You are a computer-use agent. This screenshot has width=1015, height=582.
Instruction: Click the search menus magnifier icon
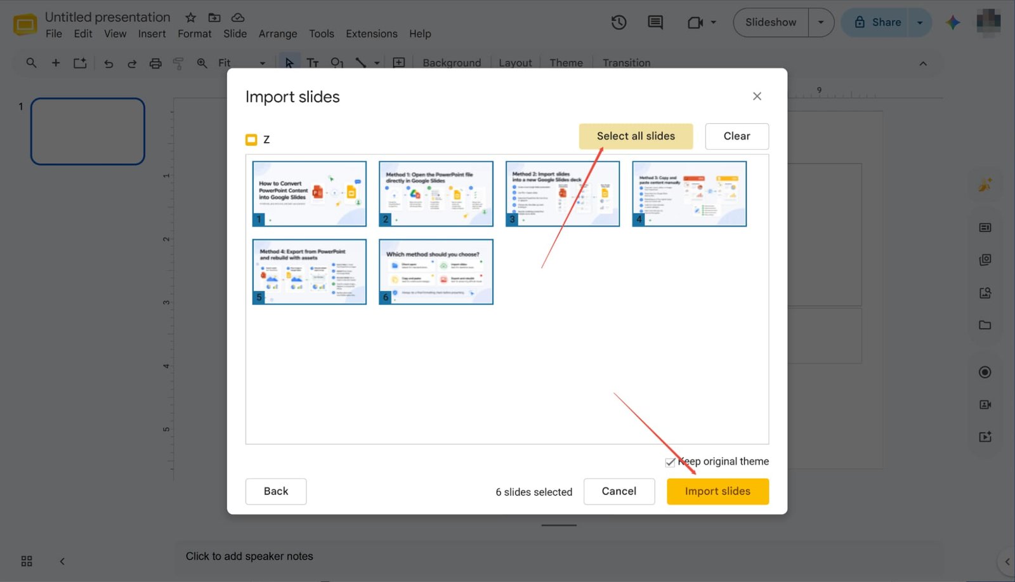click(x=31, y=63)
